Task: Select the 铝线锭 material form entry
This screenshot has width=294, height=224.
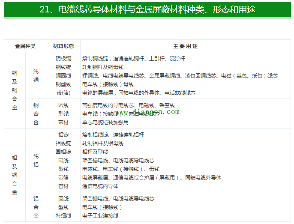Action: coord(63,143)
